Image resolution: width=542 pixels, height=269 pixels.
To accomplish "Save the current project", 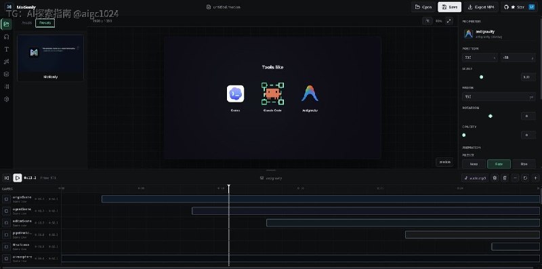I will coord(449,7).
